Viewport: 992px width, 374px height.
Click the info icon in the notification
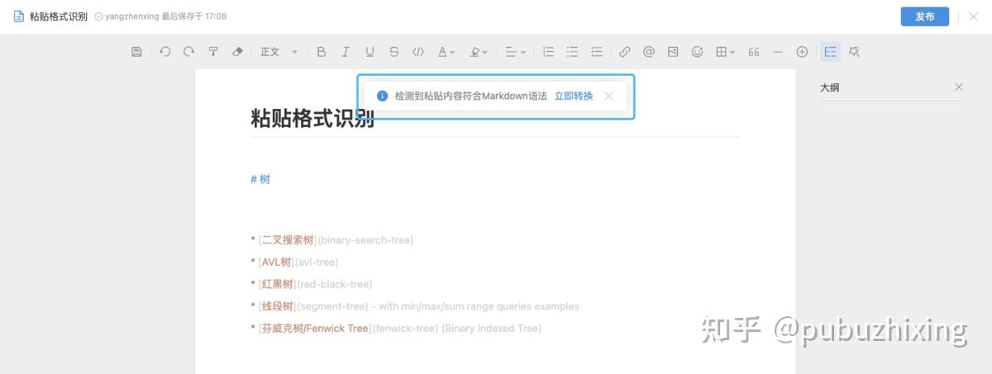tap(382, 96)
